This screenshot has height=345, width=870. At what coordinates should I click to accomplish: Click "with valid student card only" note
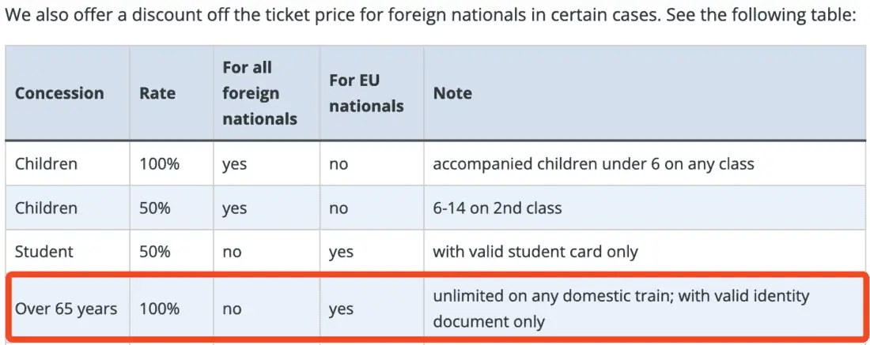point(535,252)
